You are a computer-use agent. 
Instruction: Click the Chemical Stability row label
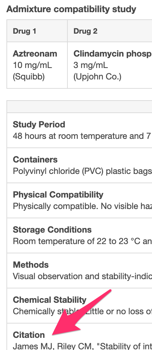50,300
